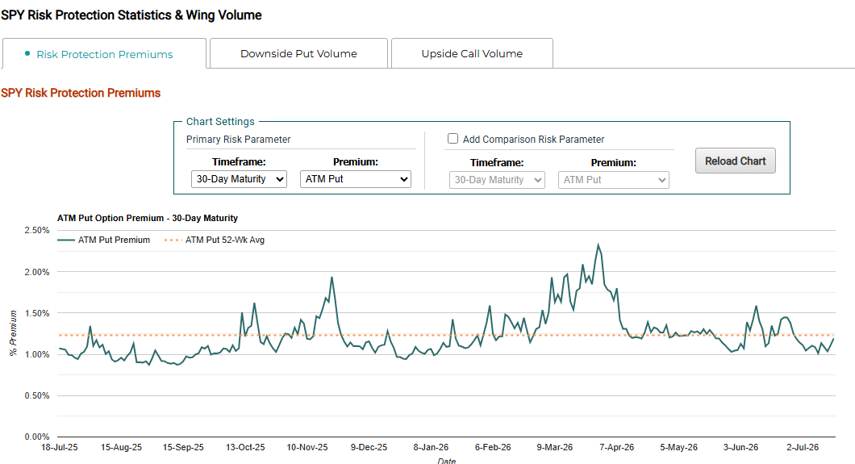This screenshot has width=855, height=464.
Task: Switch to Risk Protection Premiums tab
Action: (104, 53)
